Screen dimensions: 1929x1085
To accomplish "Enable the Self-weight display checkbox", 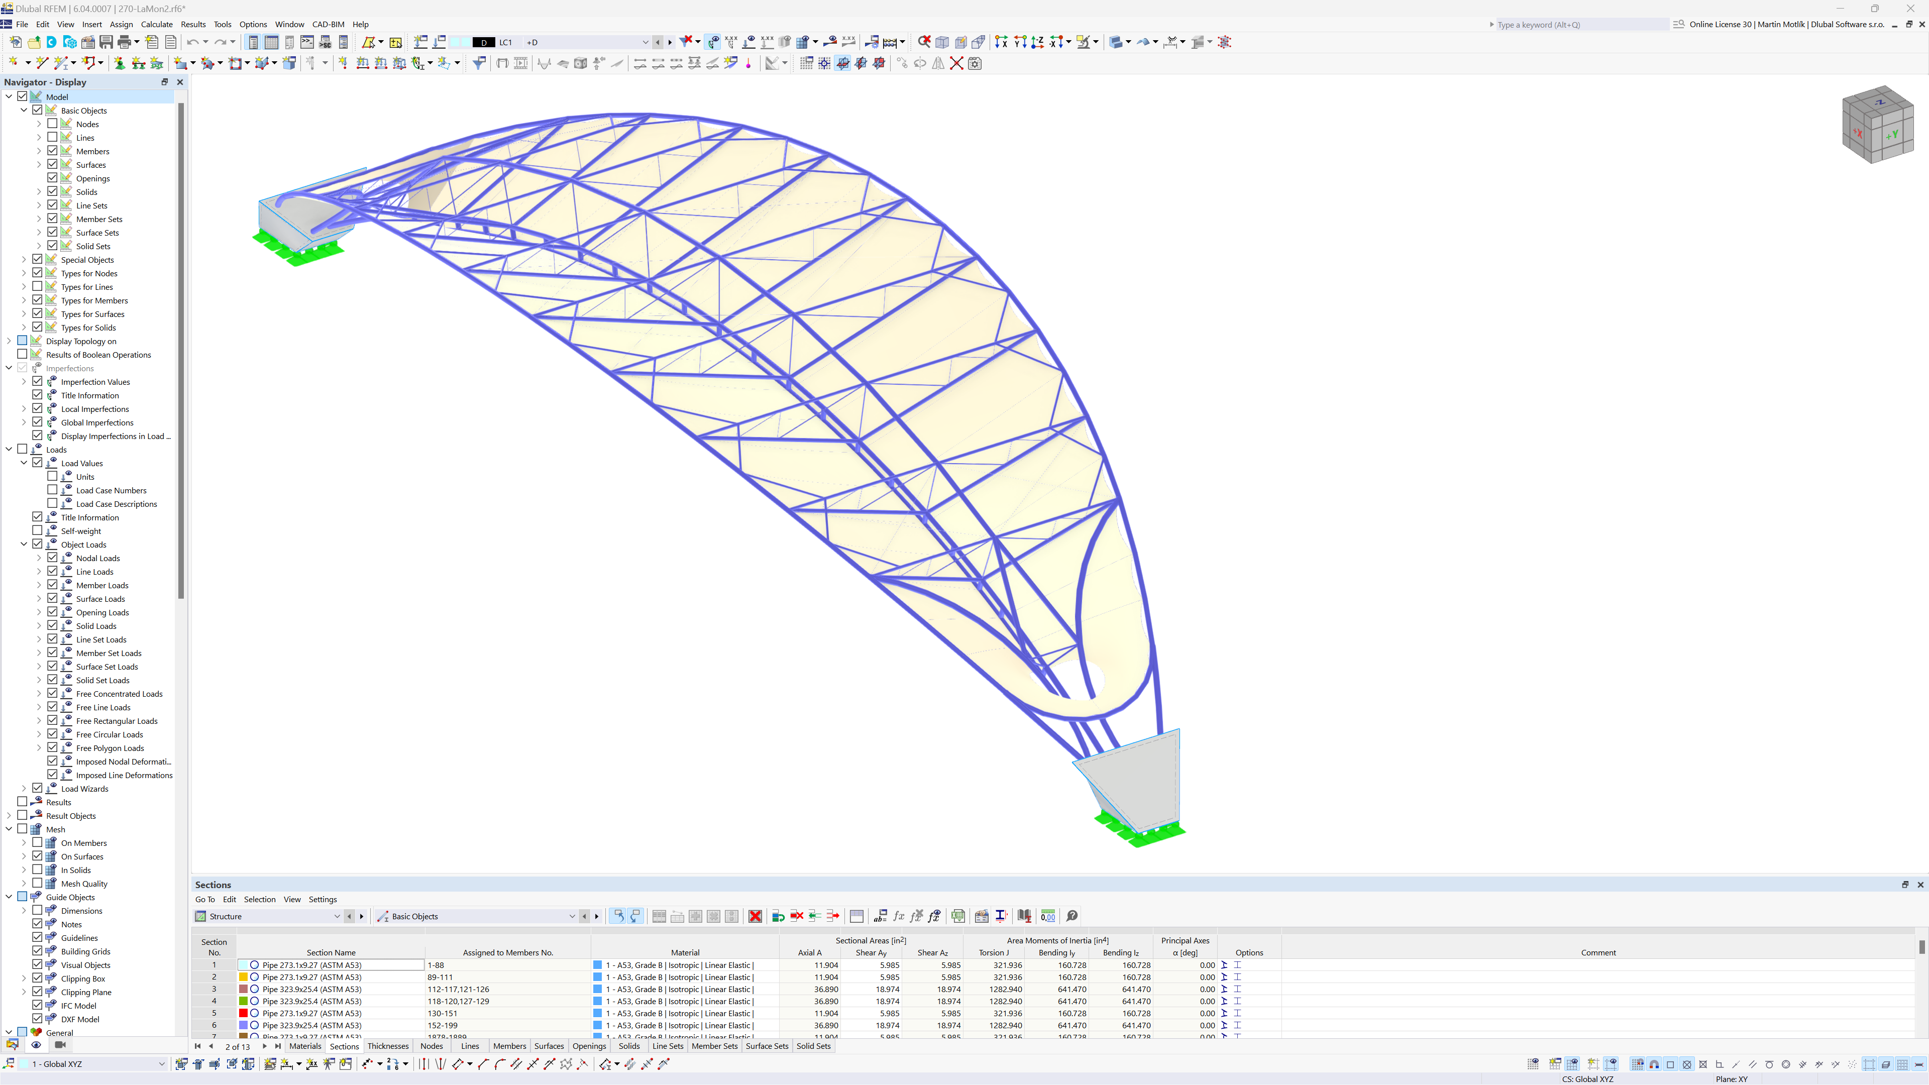I will (x=37, y=530).
